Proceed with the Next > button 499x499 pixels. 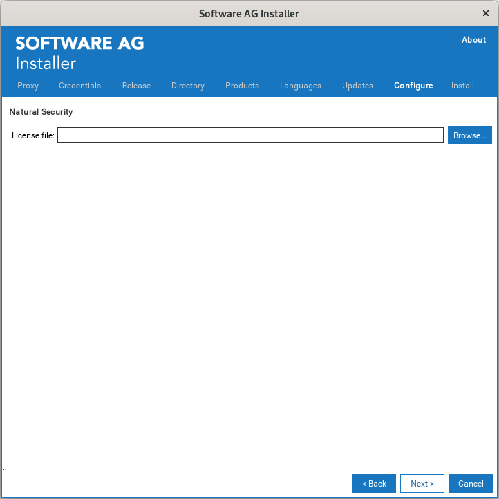[422, 483]
